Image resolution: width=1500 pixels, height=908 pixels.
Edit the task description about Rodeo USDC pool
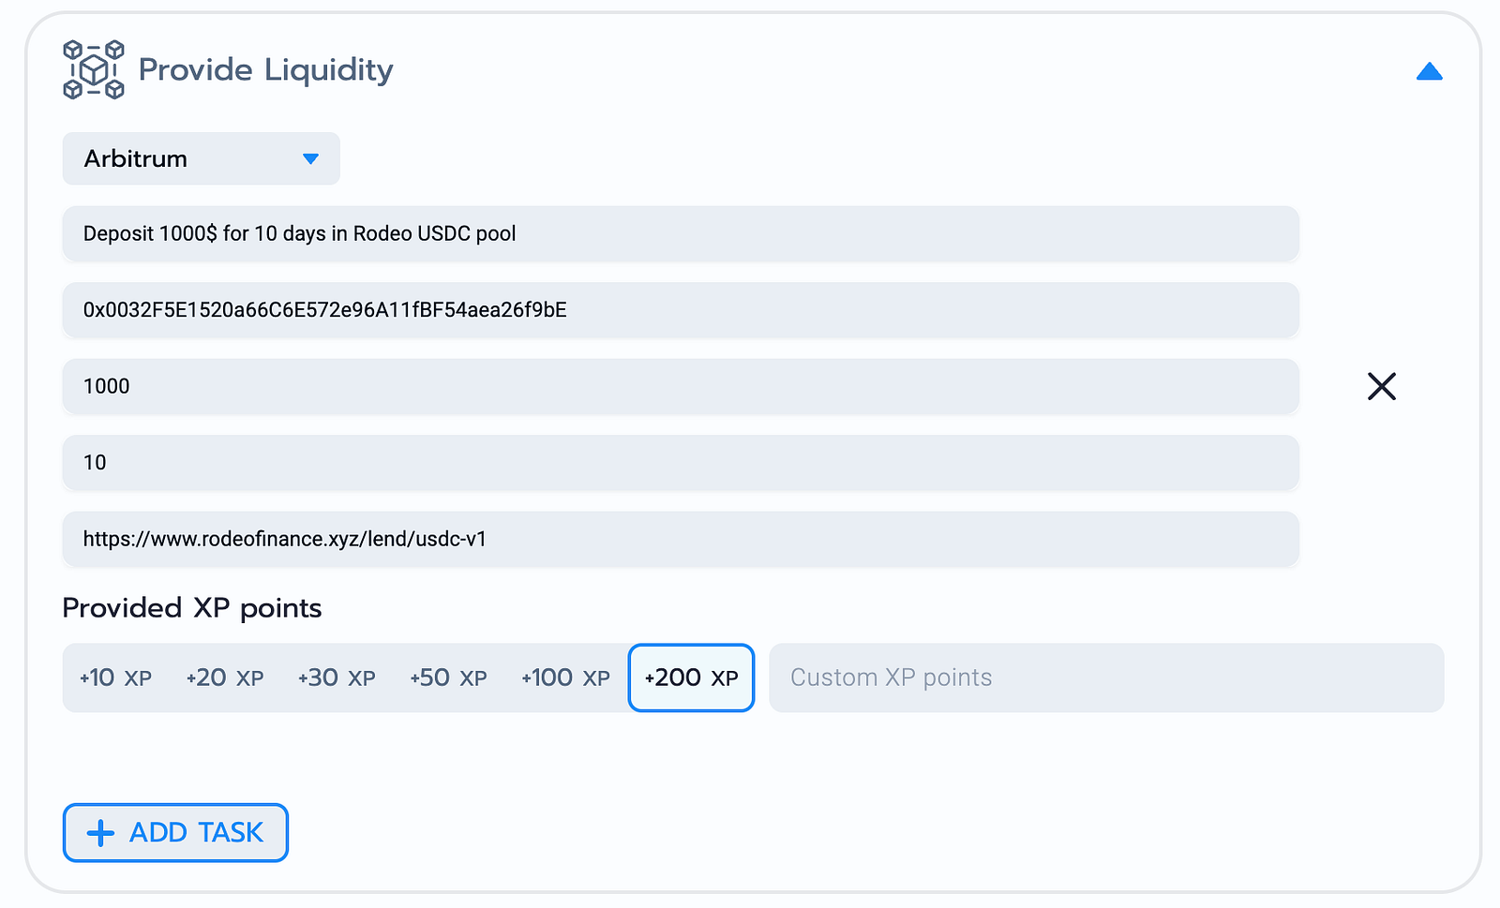pyautogui.click(x=681, y=233)
